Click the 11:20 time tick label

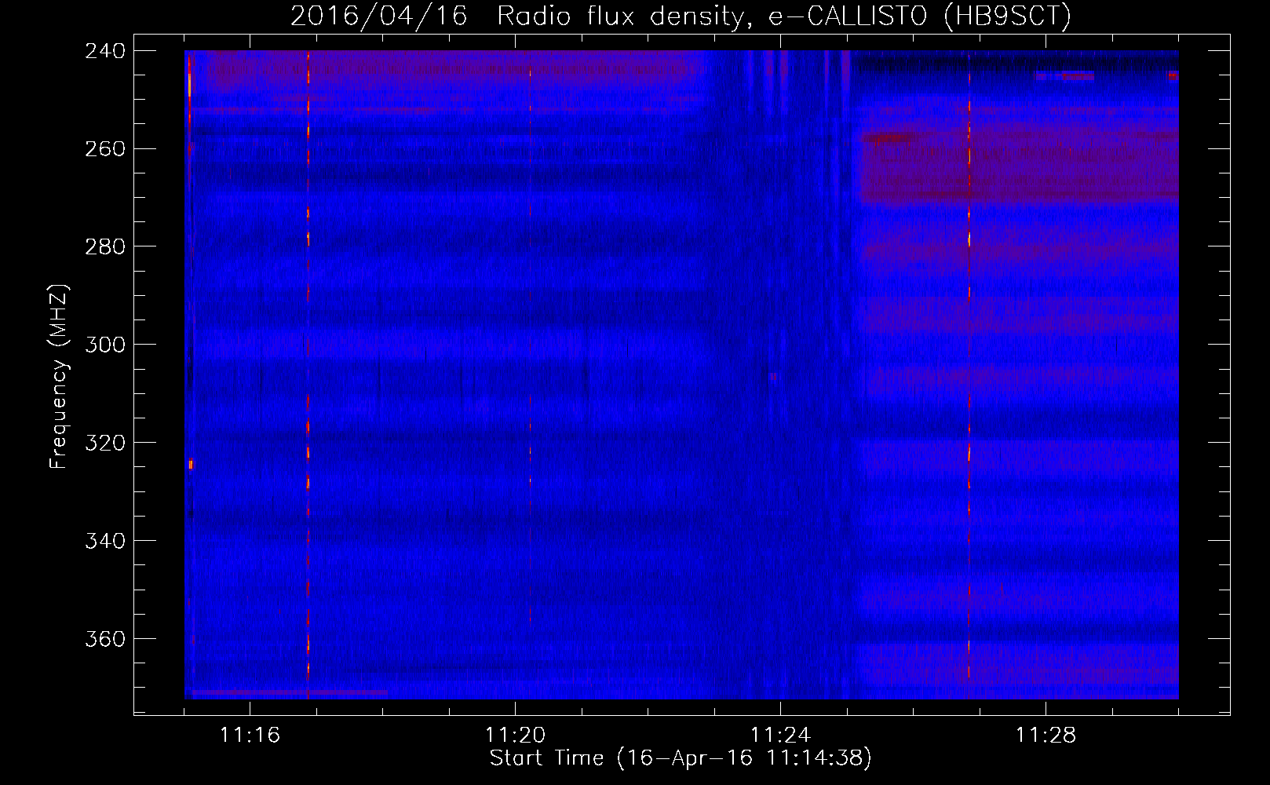click(x=515, y=736)
